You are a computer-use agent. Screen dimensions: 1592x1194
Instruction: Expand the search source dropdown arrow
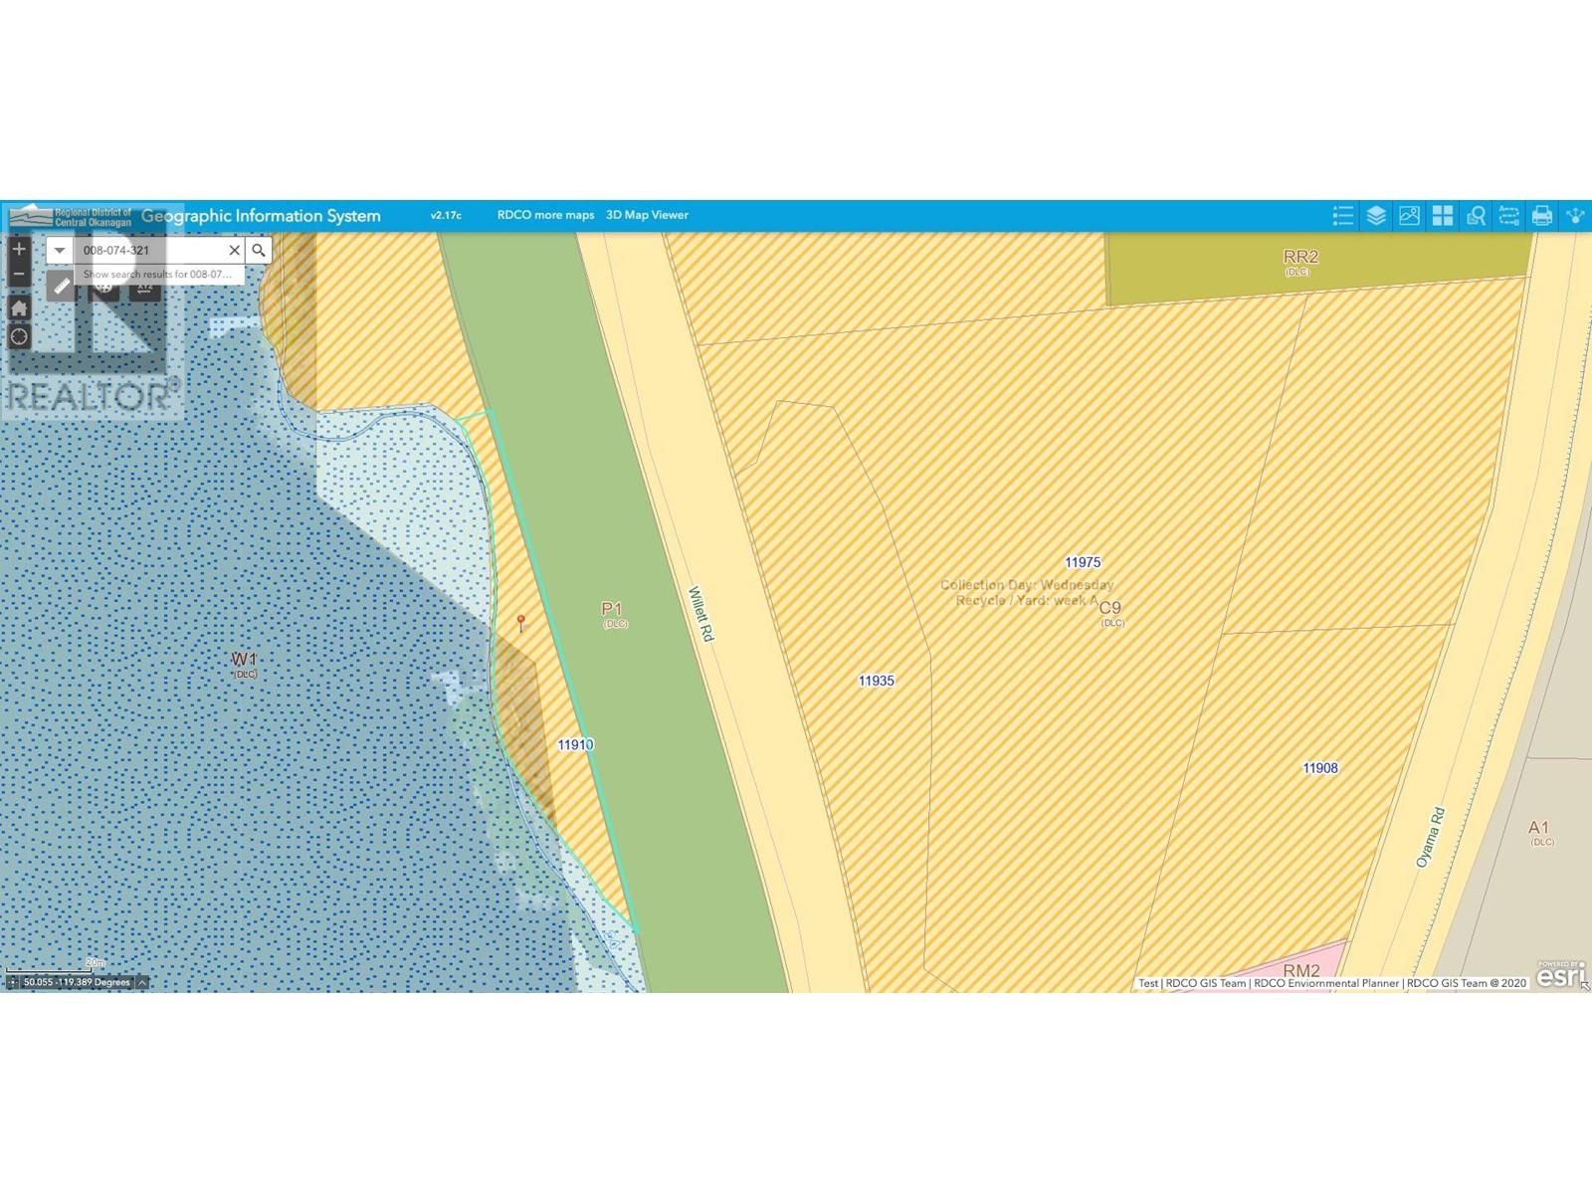coord(60,251)
